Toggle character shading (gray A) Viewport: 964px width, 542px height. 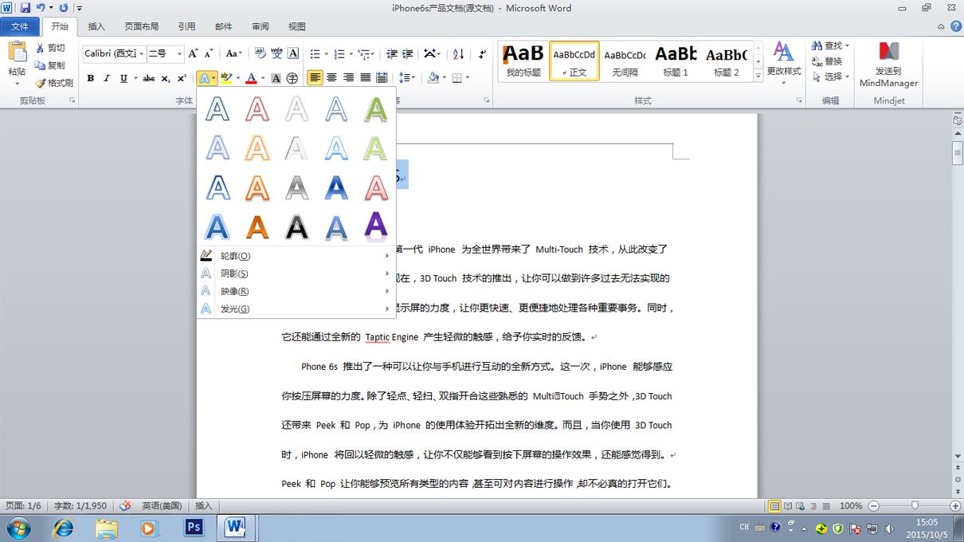tap(276, 78)
